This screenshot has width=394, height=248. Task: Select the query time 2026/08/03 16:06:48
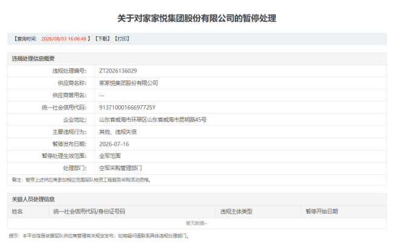click(64, 39)
